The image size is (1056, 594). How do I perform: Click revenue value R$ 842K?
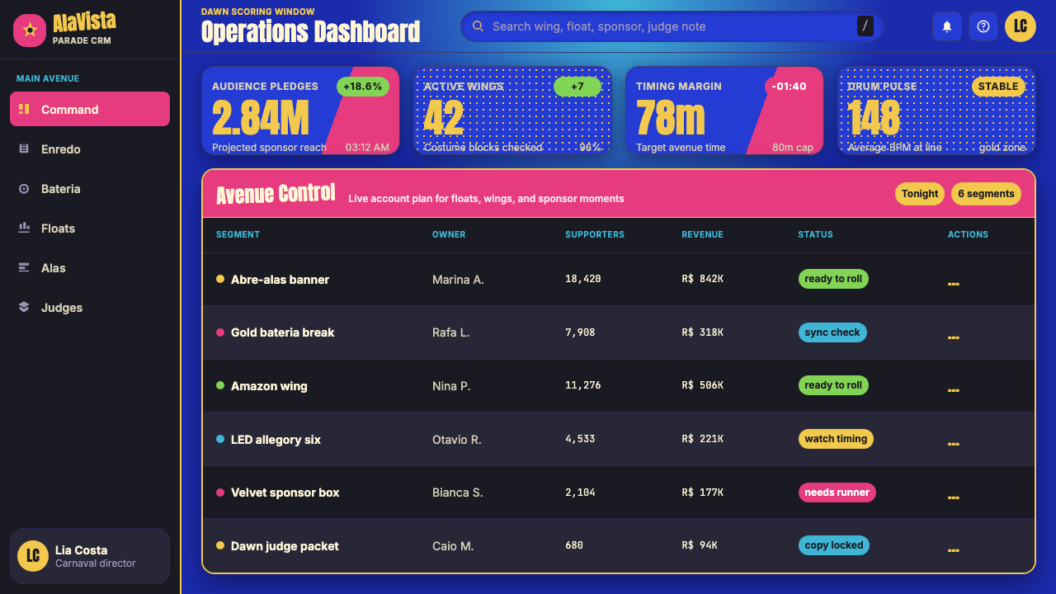point(702,279)
